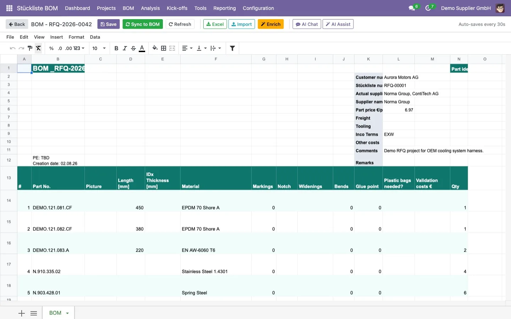The width and height of the screenshot is (511, 319).
Task: Click the undo arrow in toolbar
Action: (x=13, y=48)
